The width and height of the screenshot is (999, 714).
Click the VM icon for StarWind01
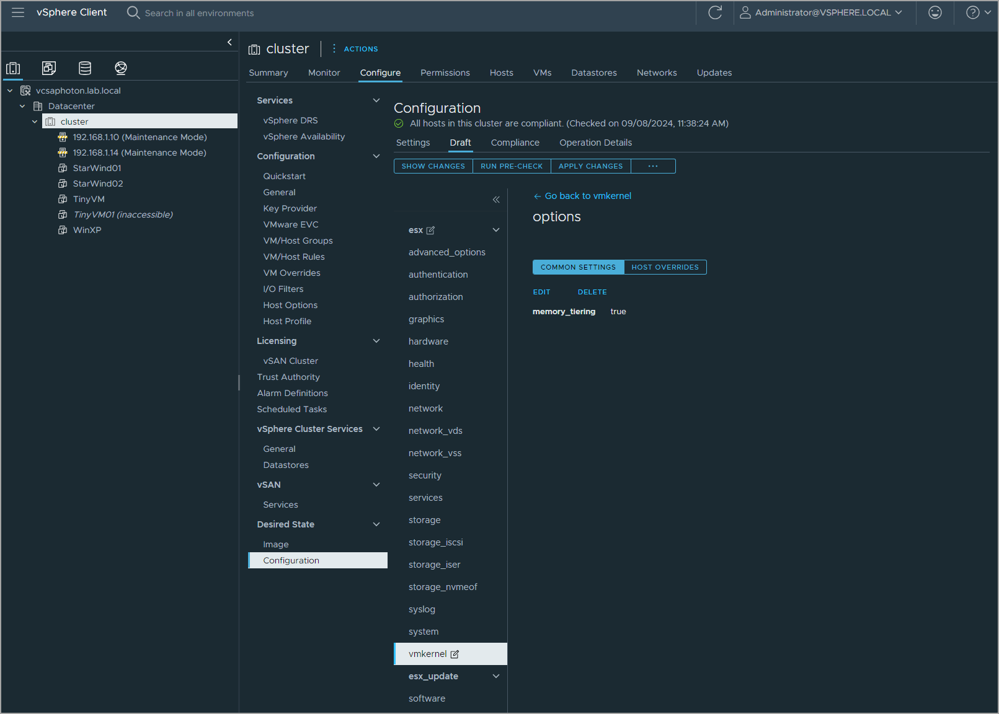point(63,168)
